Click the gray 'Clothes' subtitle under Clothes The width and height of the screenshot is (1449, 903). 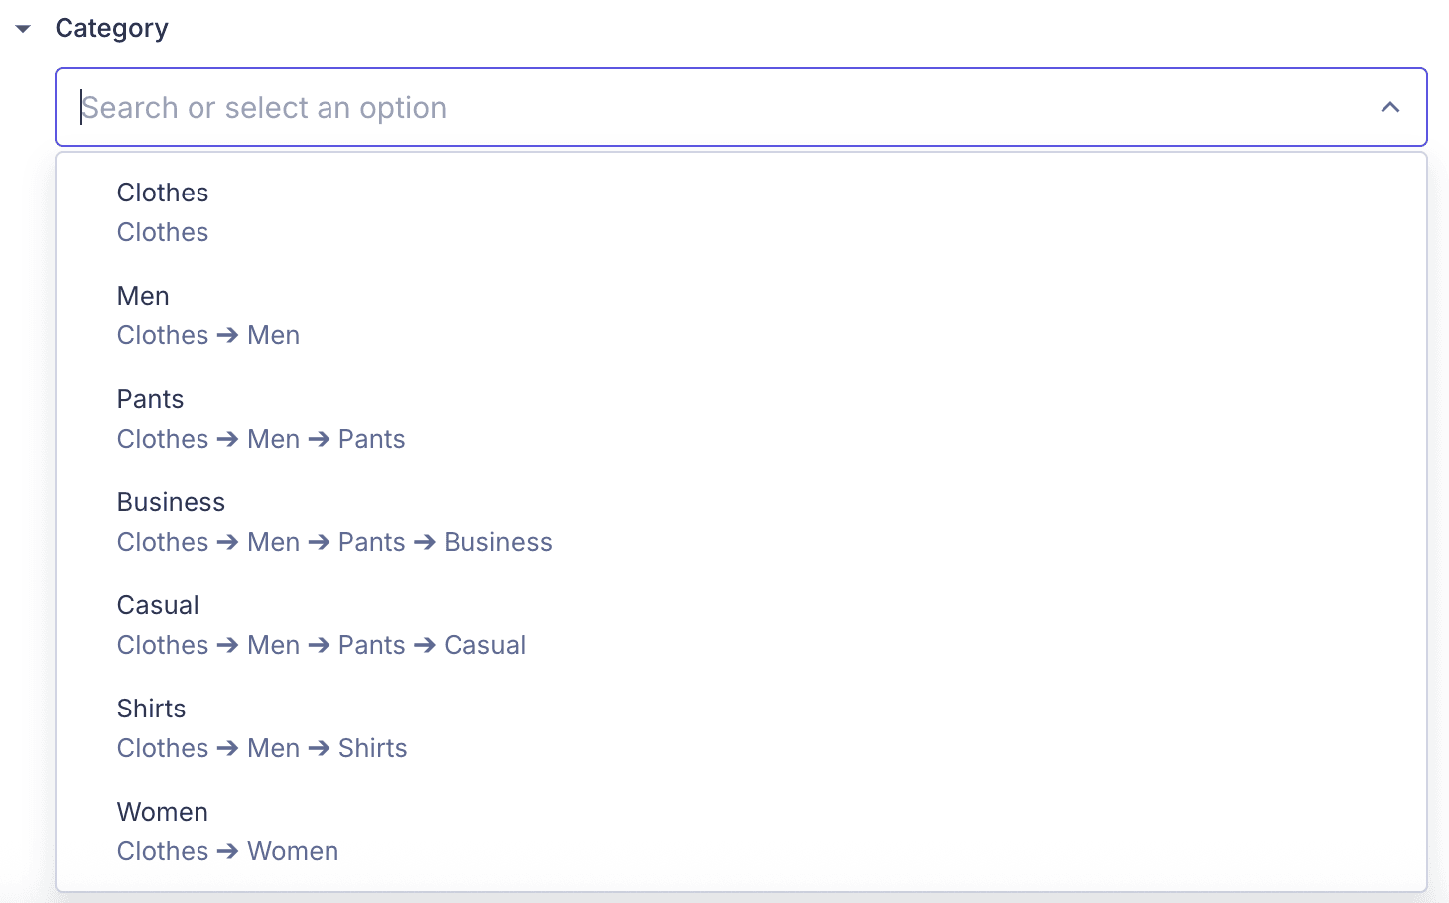point(163,232)
